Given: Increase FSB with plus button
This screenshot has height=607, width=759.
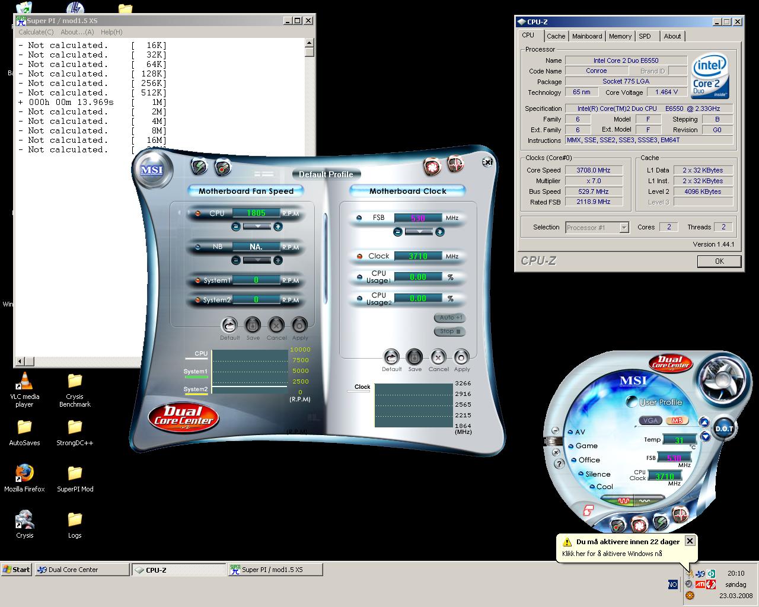Looking at the screenshot, I should [x=440, y=232].
